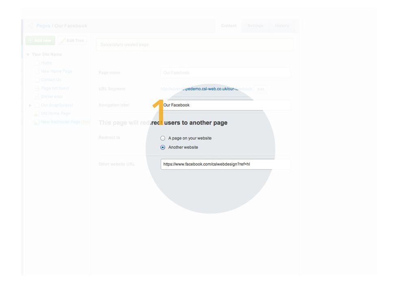
Task: Click the 'Other website URL' label
Action: tap(117, 164)
